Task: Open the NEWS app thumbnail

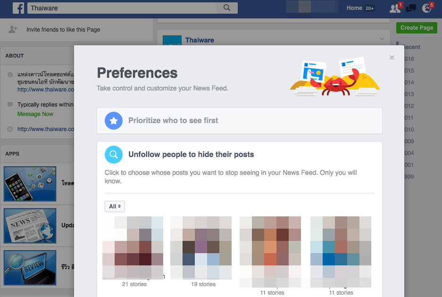Action: [30, 226]
